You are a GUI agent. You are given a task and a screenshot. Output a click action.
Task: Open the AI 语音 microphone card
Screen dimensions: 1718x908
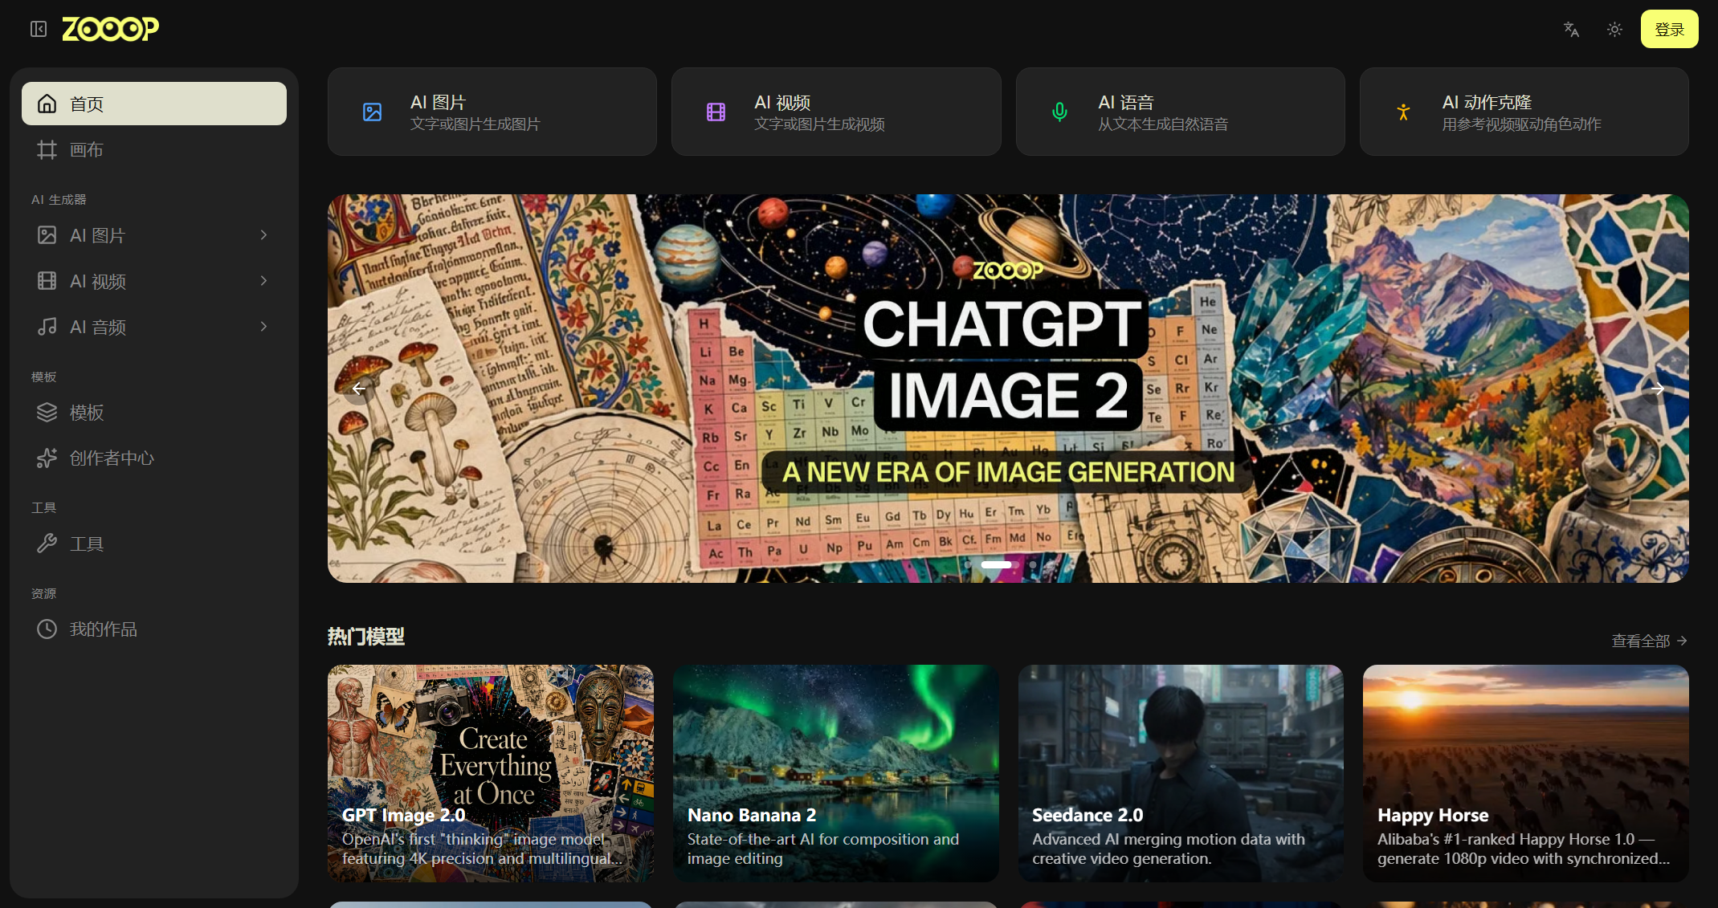click(x=1180, y=112)
